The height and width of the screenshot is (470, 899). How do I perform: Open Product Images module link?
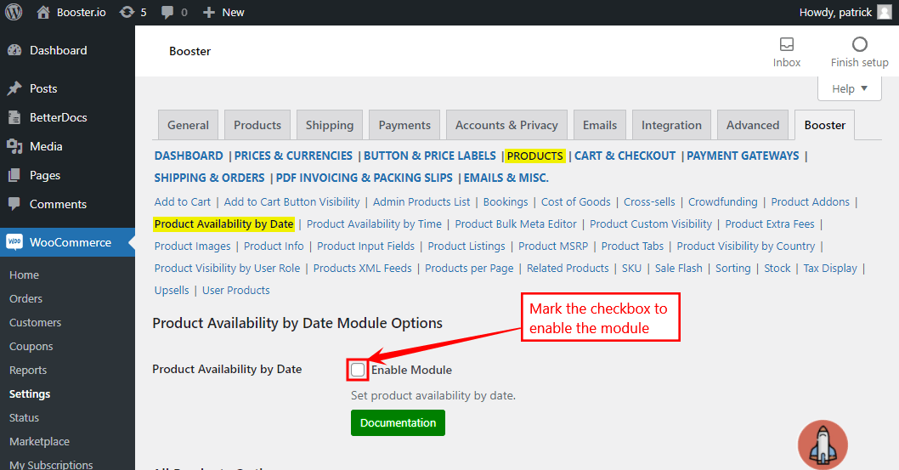(x=192, y=246)
